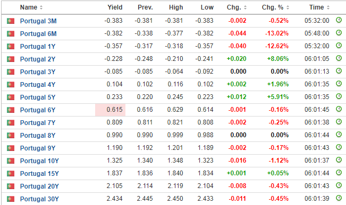
Task: Select yield value 2.434 for Portugal 30Y
Action: (114, 199)
